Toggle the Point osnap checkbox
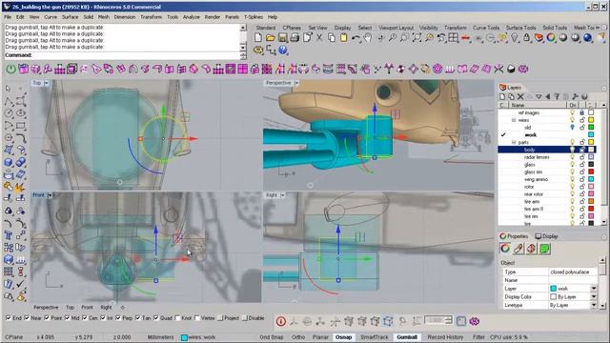Screen dimensions: 610x343 point(47,318)
